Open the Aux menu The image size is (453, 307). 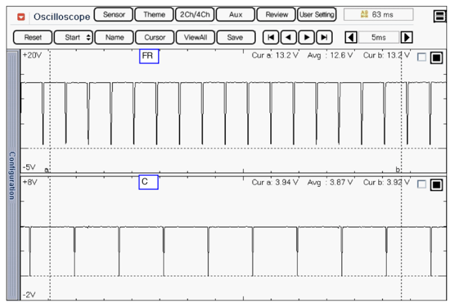coord(235,15)
